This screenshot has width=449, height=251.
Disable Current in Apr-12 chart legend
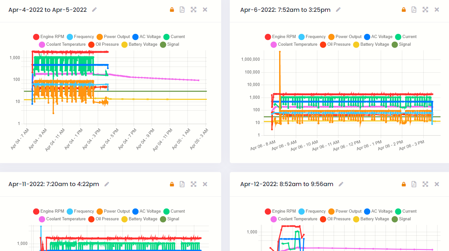pyautogui.click(x=406, y=211)
